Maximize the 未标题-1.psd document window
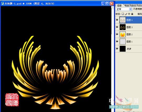Screen dimensions: 142x112 pyautogui.click(x=107, y=4)
